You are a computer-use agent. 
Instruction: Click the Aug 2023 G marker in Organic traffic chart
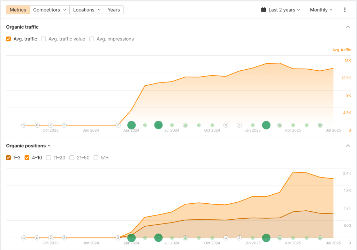tap(24, 125)
